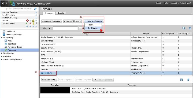Sort by Streaming Assignments column header

tap(184, 33)
